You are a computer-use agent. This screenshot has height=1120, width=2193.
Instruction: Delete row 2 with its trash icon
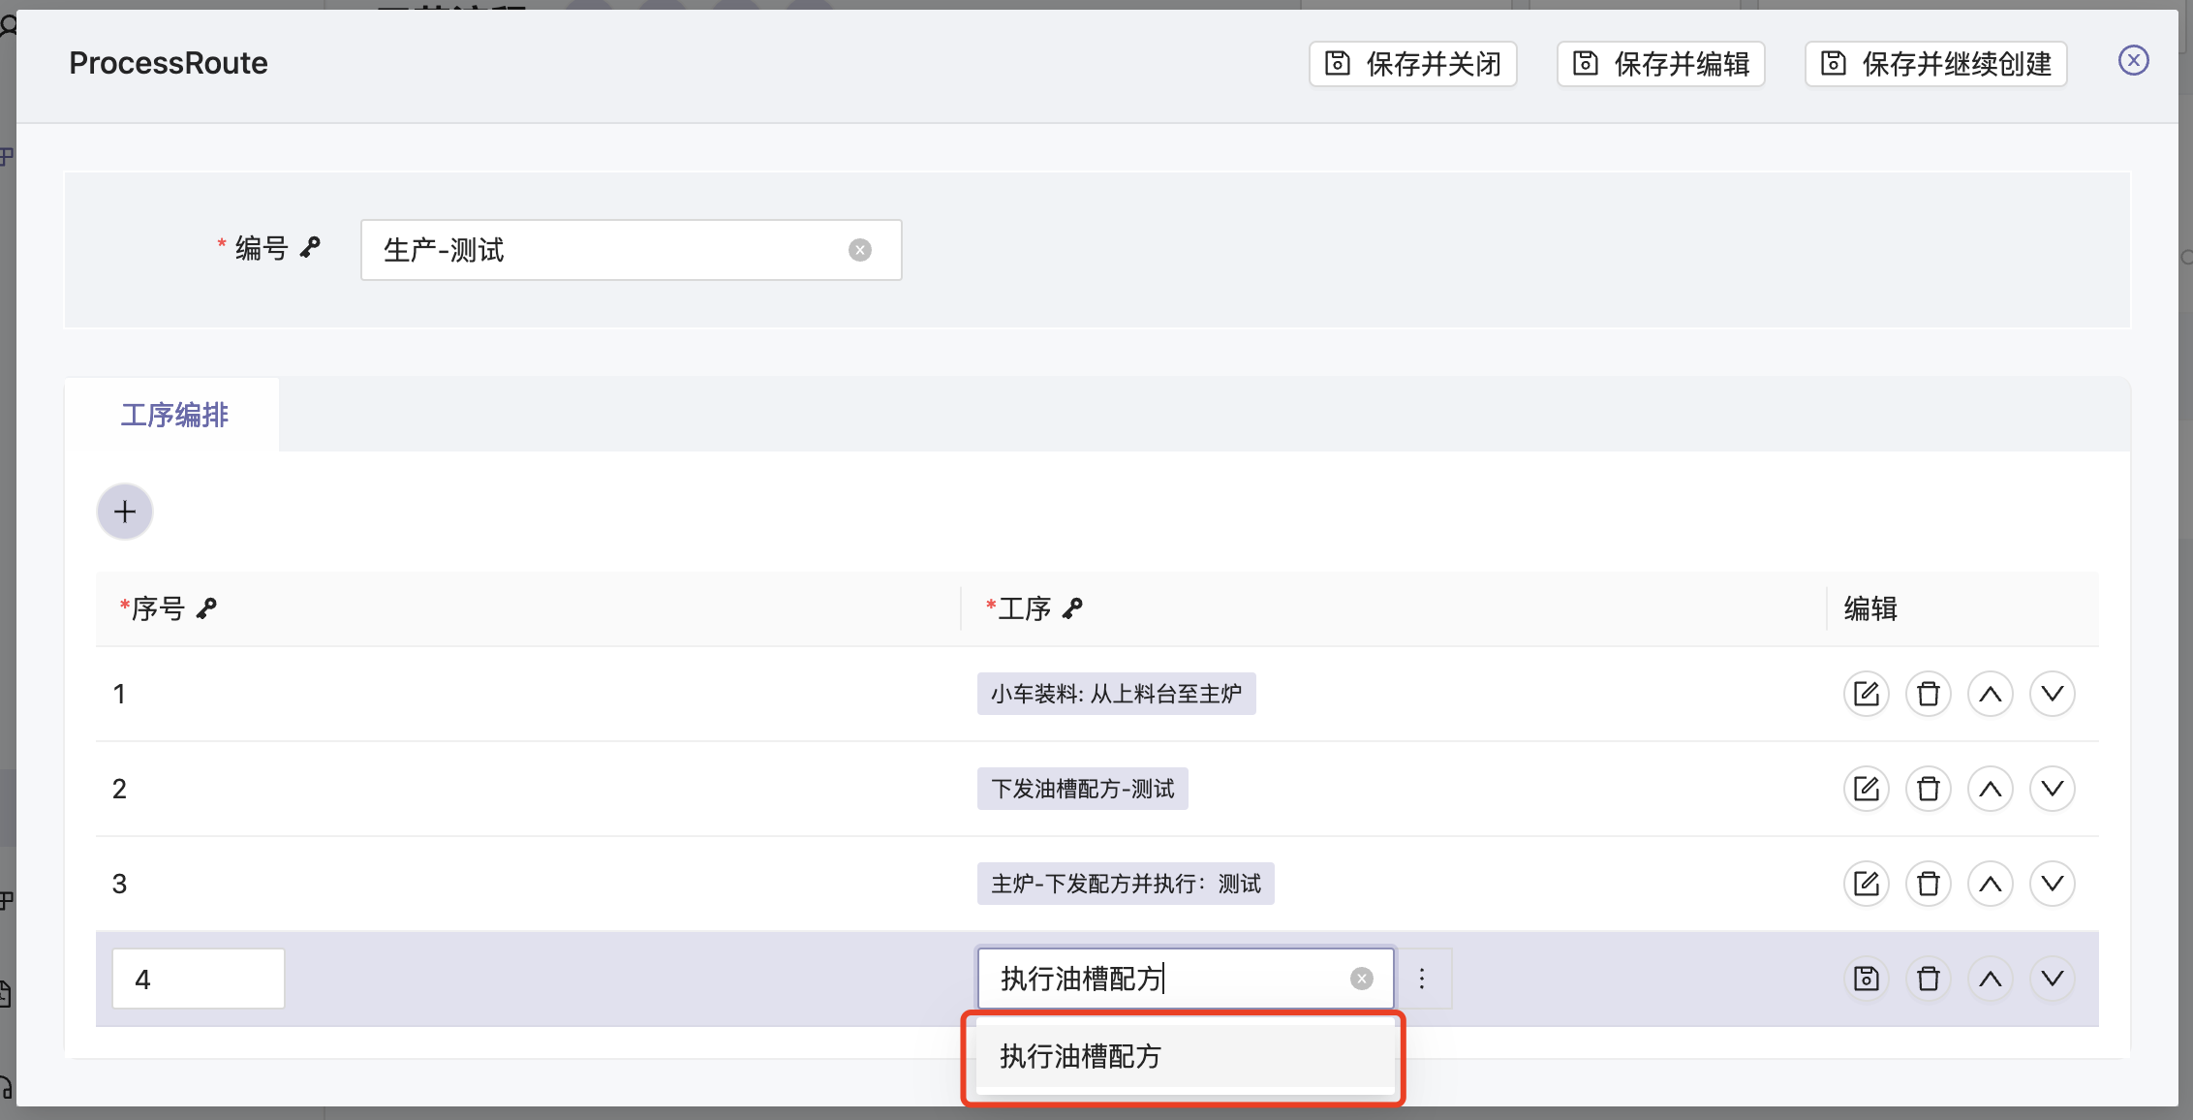(x=1928, y=789)
